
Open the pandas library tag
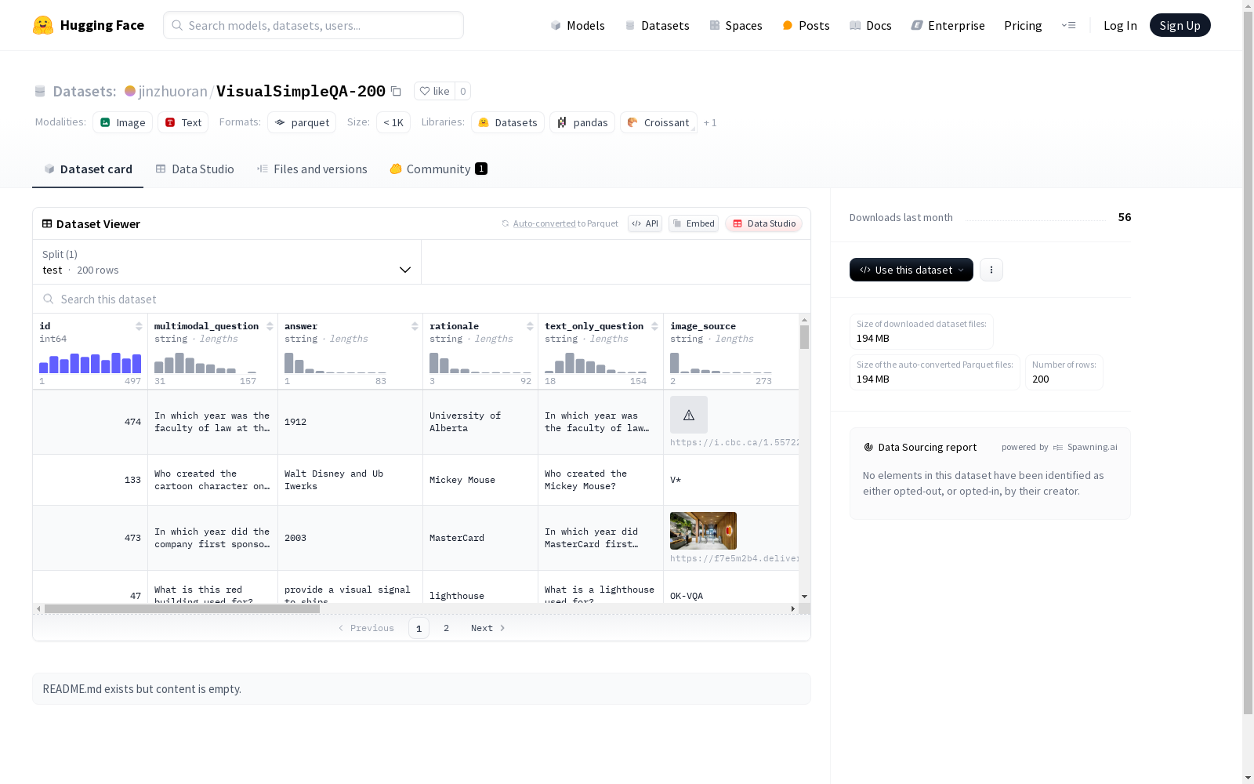coord(582,122)
